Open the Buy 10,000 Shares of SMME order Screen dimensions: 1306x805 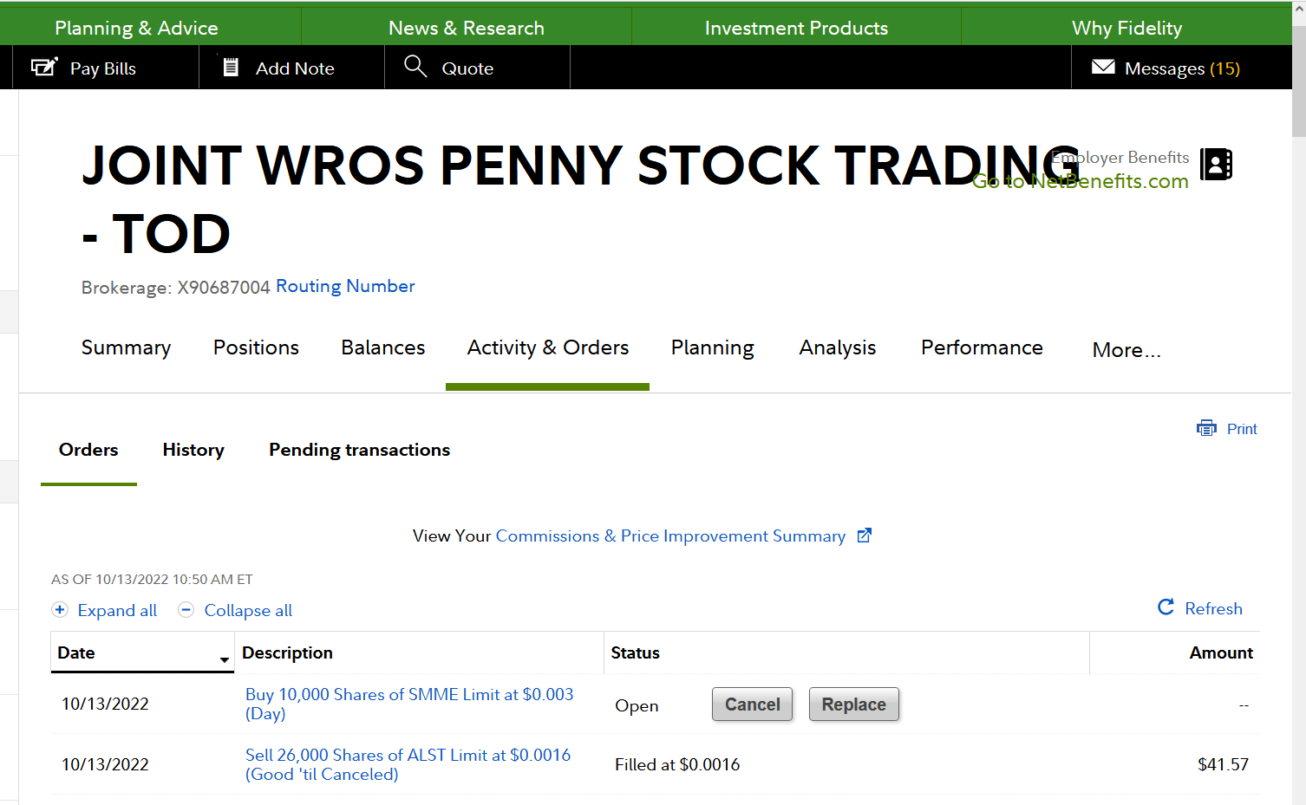point(409,704)
